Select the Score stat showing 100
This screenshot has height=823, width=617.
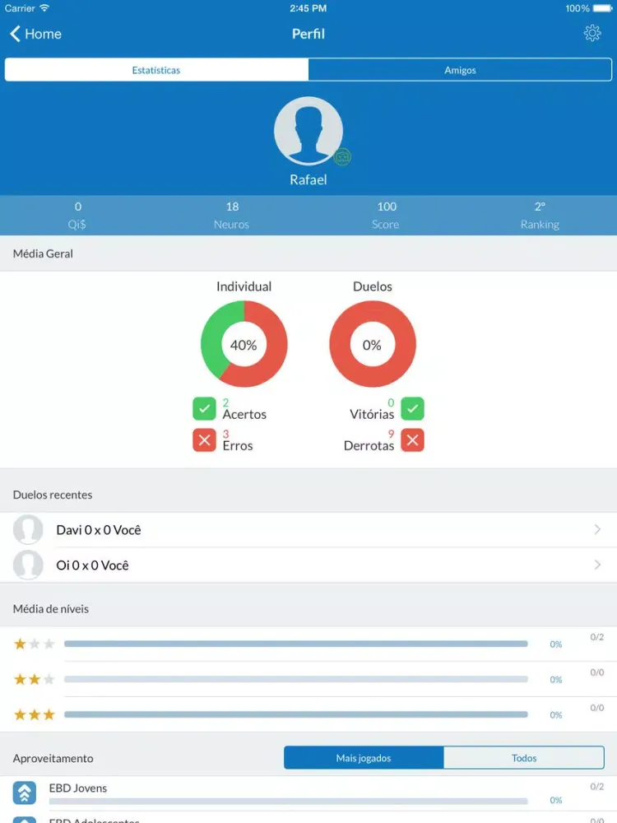386,215
